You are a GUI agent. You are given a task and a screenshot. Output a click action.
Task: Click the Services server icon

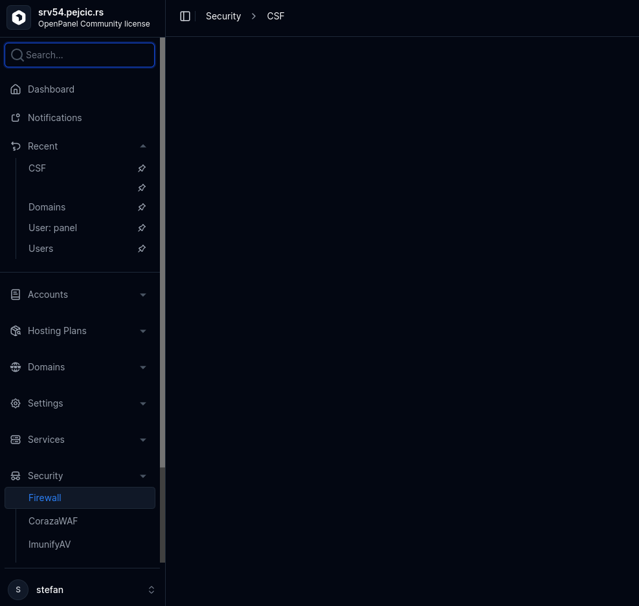(x=16, y=440)
